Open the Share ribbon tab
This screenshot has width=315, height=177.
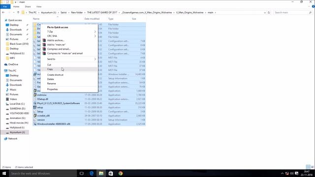28,6
